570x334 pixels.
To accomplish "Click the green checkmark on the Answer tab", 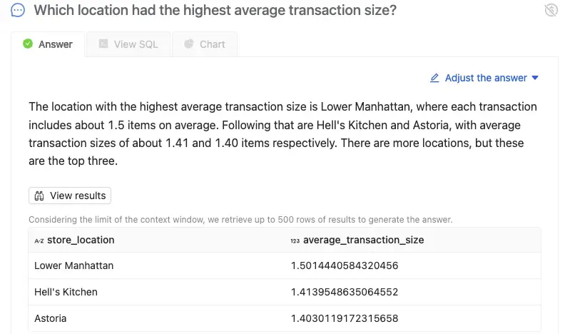I will point(28,44).
